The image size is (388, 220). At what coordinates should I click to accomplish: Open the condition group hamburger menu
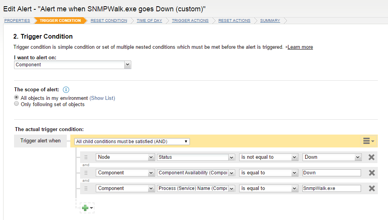(x=368, y=141)
